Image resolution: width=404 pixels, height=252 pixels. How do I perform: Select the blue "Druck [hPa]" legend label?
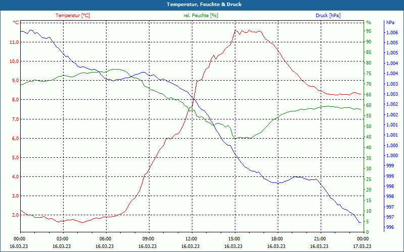(x=328, y=16)
